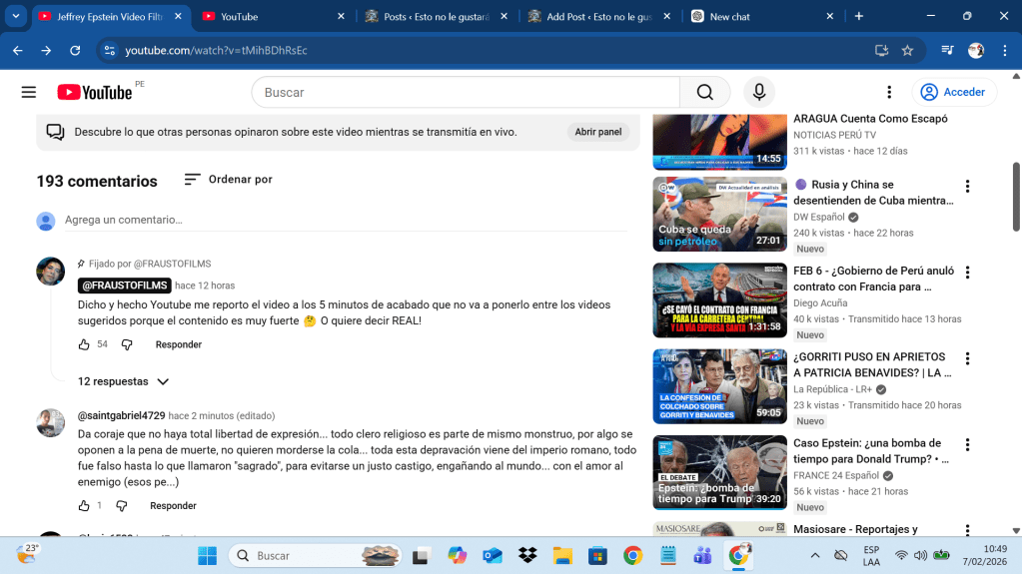Screen dimensions: 1022x574
Task: Activate voice search microphone icon
Action: tap(759, 92)
